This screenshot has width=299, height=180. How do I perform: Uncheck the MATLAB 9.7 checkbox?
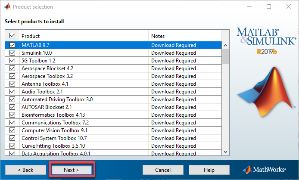(12, 45)
